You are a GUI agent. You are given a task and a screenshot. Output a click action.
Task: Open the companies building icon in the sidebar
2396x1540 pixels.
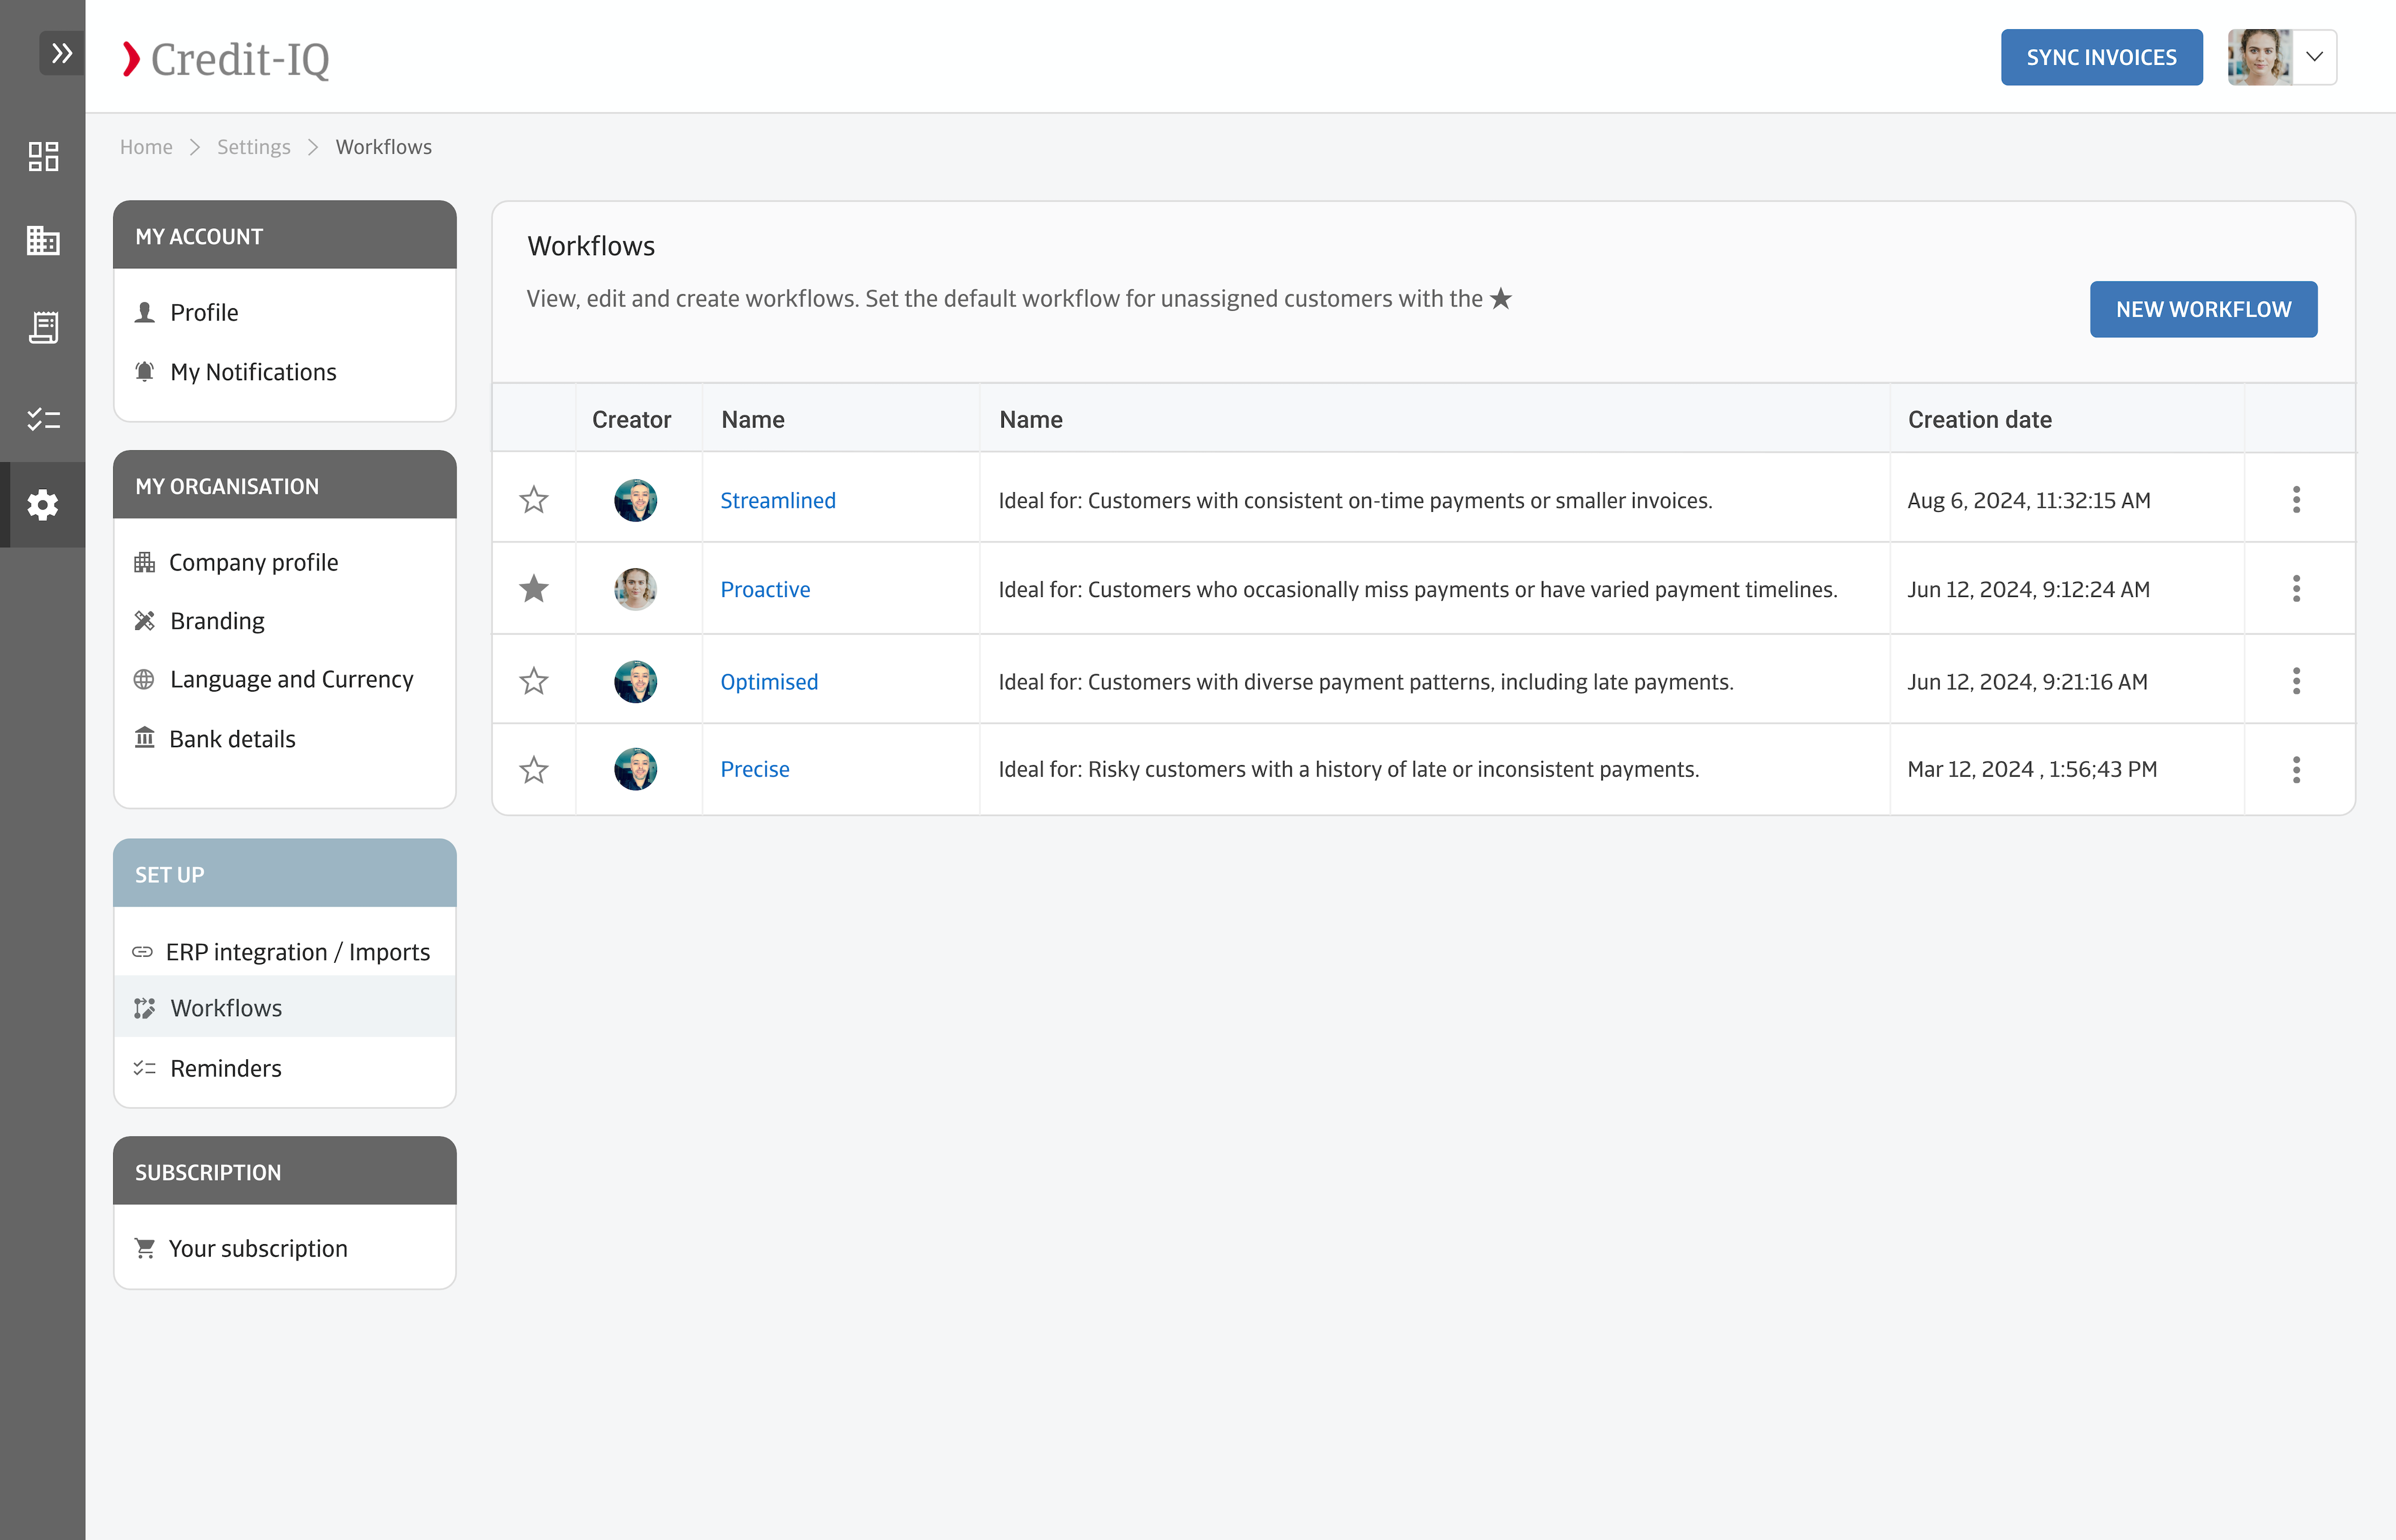tap(43, 240)
